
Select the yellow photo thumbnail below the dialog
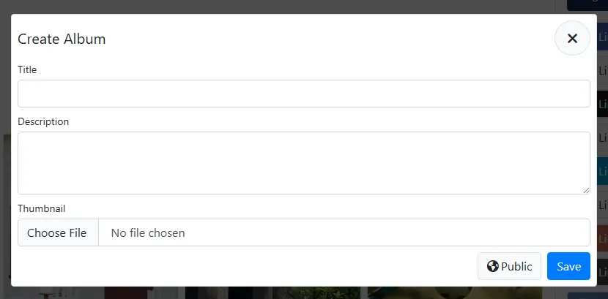454,293
